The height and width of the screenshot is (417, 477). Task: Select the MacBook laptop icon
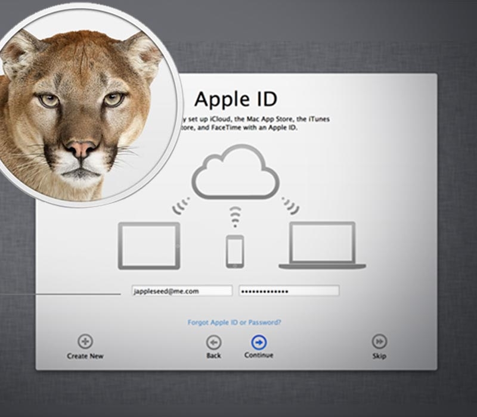pyautogui.click(x=322, y=245)
